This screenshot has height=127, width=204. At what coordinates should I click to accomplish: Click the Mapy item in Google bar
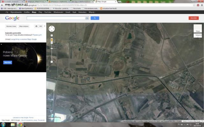tap(34, 12)
